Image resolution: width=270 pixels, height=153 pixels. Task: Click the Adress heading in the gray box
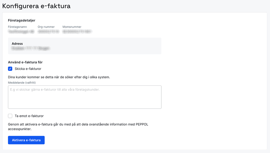click(x=17, y=43)
